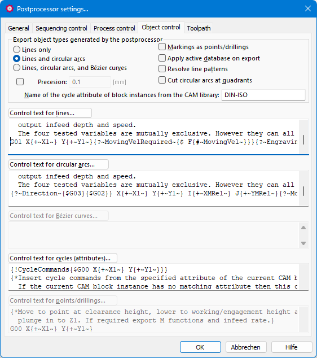
Task: Switch to the General tab
Action: tap(19, 28)
